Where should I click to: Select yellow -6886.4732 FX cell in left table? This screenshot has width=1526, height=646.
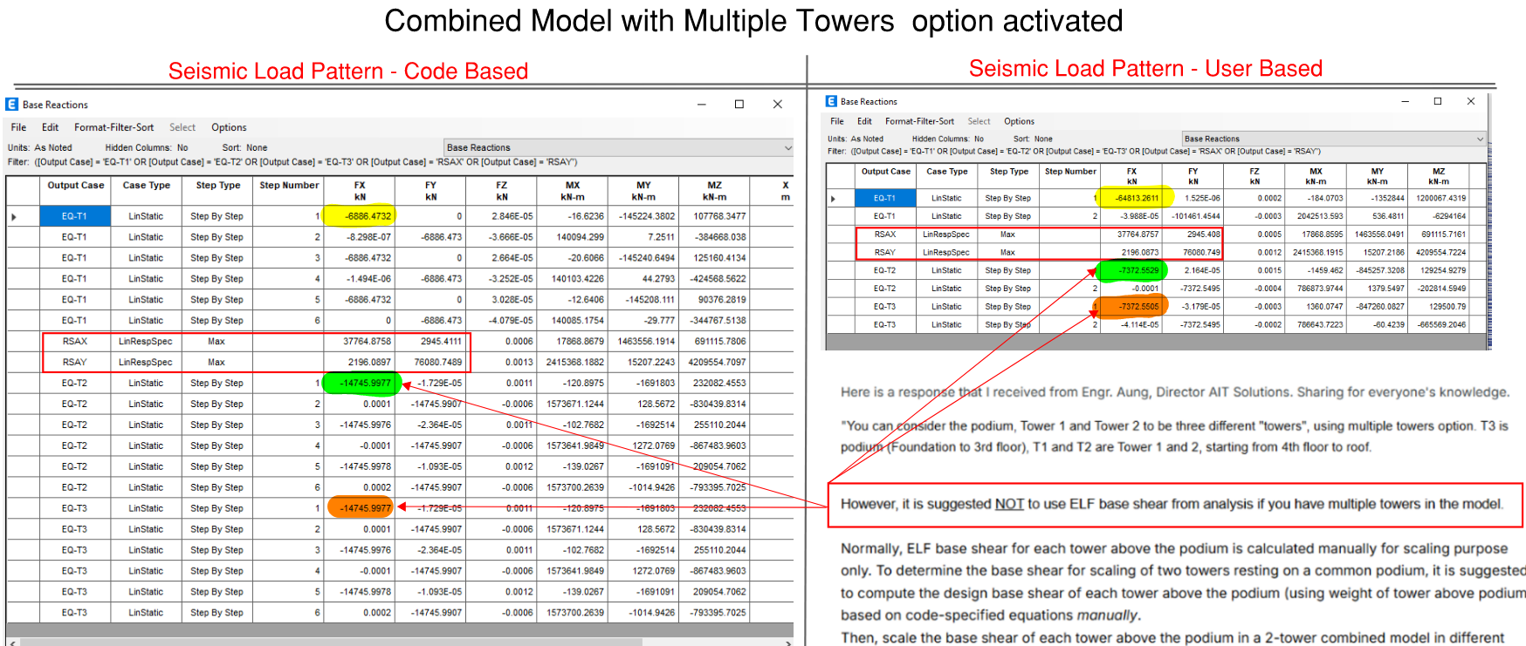360,216
